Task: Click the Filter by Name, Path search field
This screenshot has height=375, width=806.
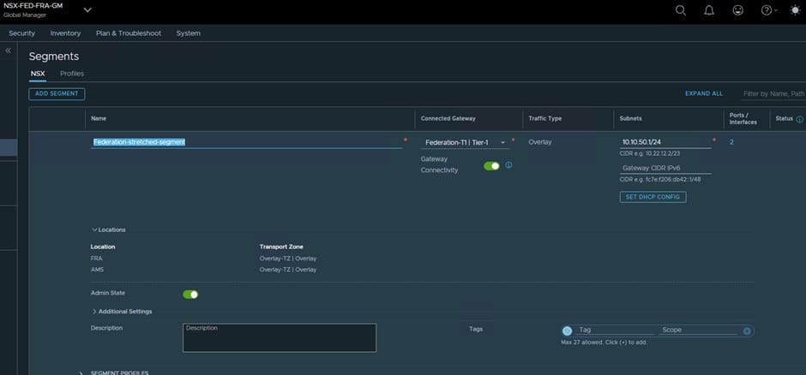Action: click(773, 94)
